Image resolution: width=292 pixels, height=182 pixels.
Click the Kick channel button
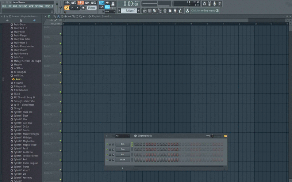[123, 144]
